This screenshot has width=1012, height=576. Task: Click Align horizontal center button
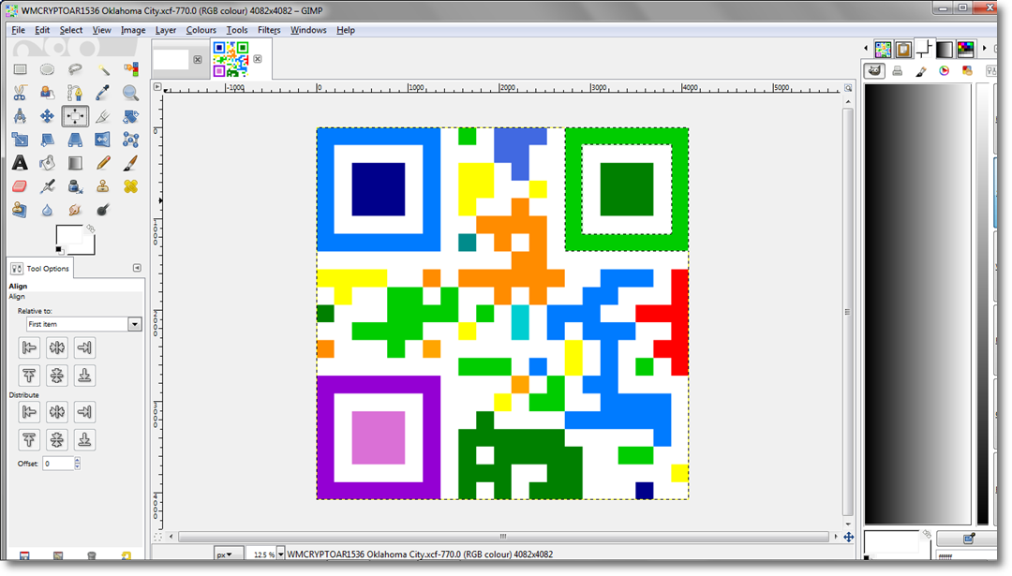pyautogui.click(x=57, y=347)
